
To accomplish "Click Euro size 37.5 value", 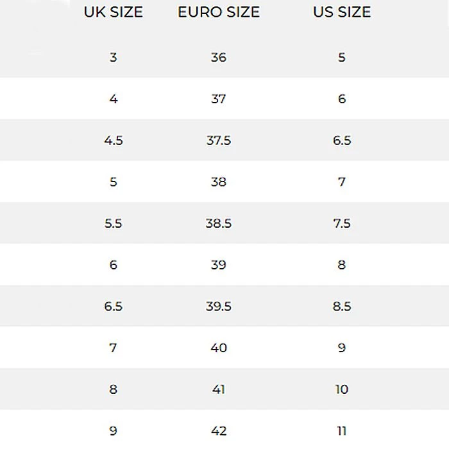I will point(219,140).
